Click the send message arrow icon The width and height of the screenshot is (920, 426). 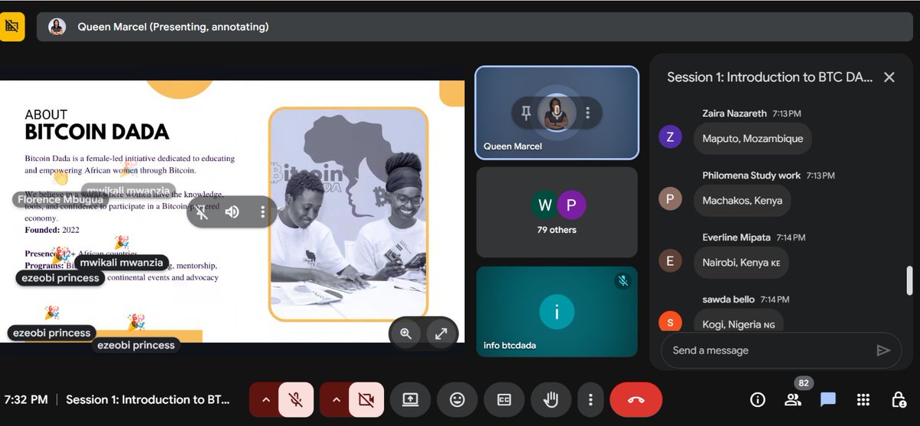pyautogui.click(x=883, y=350)
